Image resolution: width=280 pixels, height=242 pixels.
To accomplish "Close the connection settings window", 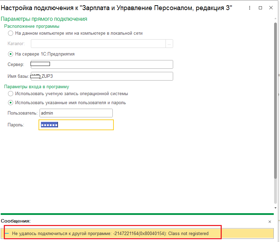I will point(271,8).
